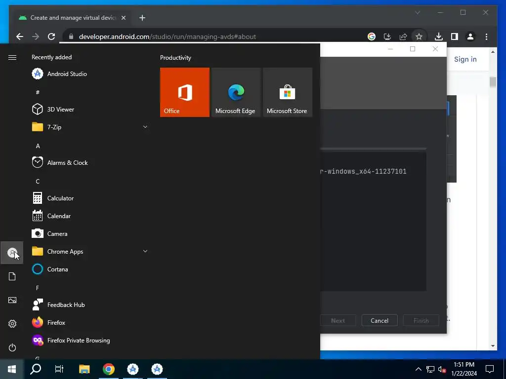
Task: Open Documents from Start sidebar
Action: (12, 276)
